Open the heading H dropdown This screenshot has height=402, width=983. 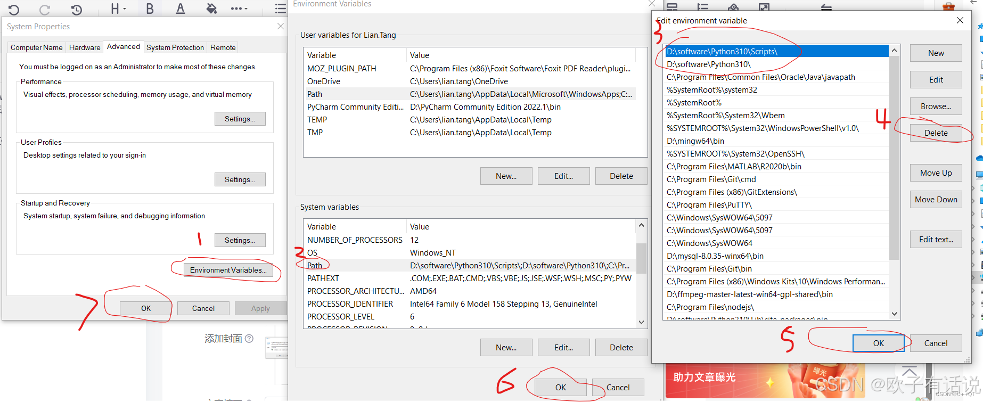point(118,9)
